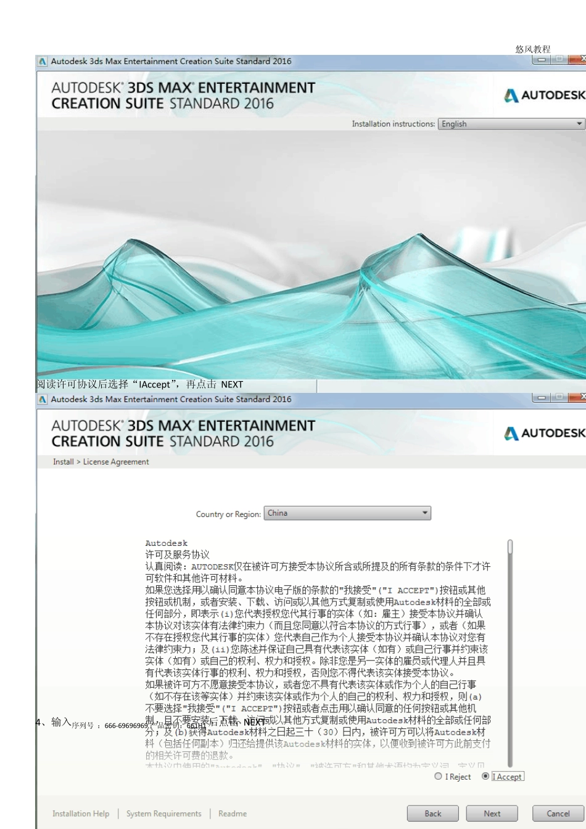The image size is (586, 829).
Task: Open the Readme link
Action: point(233,814)
